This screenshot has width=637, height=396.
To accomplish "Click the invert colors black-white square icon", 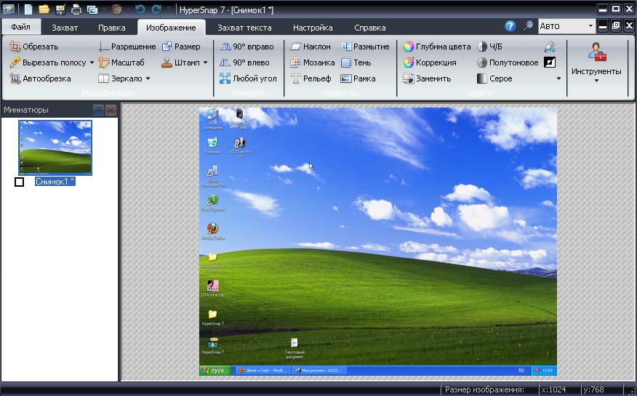I will click(x=550, y=62).
